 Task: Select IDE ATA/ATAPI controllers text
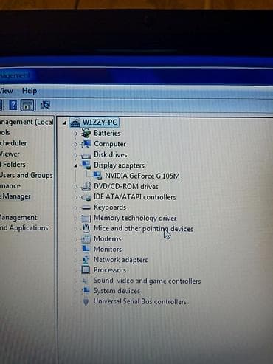coord(135,197)
